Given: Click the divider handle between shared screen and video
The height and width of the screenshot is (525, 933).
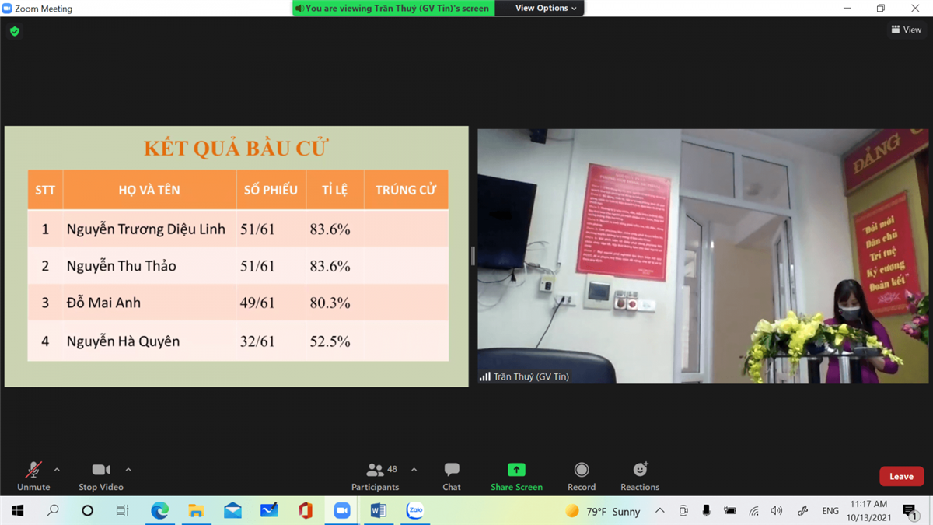Looking at the screenshot, I should coord(473,256).
